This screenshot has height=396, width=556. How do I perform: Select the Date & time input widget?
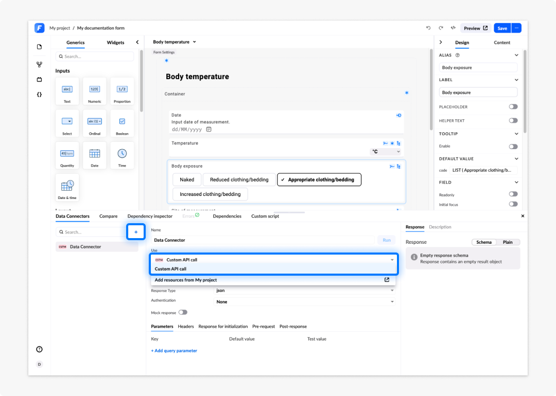pyautogui.click(x=67, y=188)
